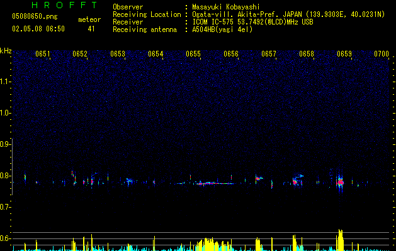Click the 0652 time marker

(80, 54)
